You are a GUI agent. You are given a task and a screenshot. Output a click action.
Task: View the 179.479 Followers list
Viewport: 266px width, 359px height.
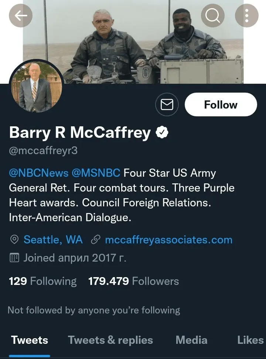pos(133,281)
